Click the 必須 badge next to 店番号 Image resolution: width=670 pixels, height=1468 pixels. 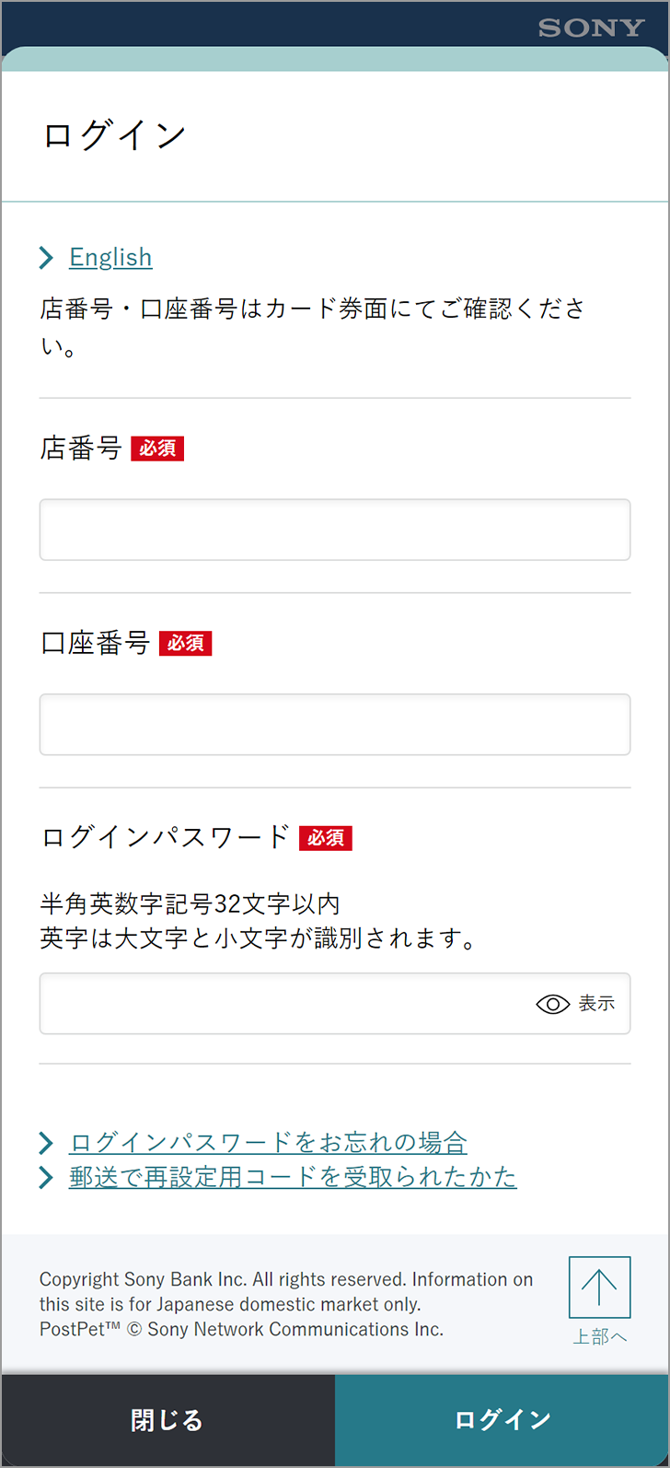(157, 449)
